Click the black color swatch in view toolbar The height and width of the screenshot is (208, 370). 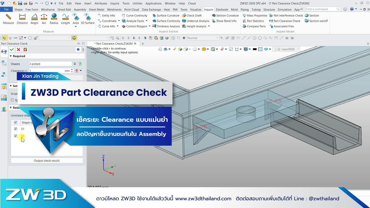pos(255,49)
